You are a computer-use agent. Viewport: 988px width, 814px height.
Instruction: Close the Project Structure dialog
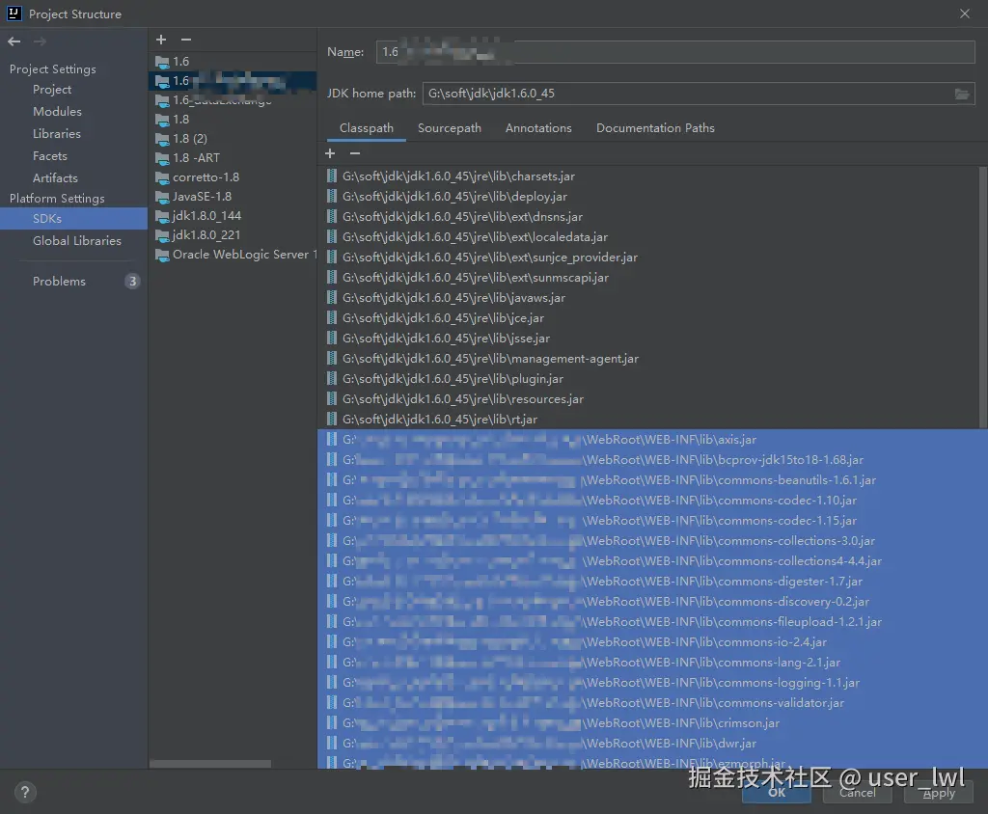pos(965,14)
